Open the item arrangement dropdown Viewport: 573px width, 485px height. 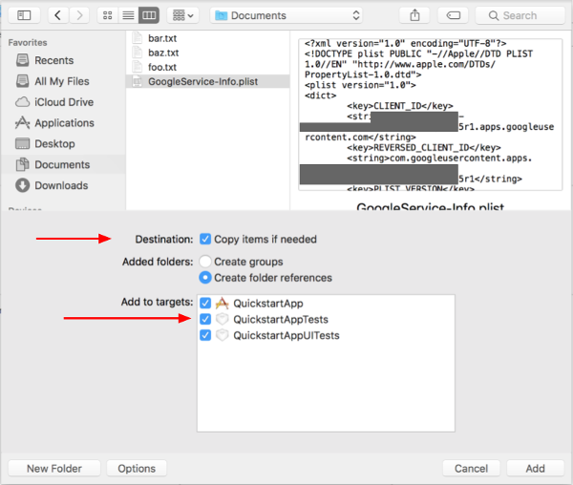[181, 15]
